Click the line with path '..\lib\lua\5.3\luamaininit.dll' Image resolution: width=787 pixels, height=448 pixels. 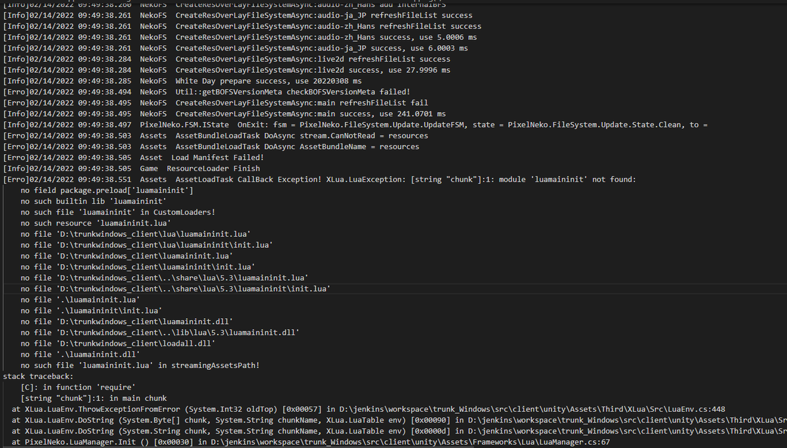click(160, 333)
